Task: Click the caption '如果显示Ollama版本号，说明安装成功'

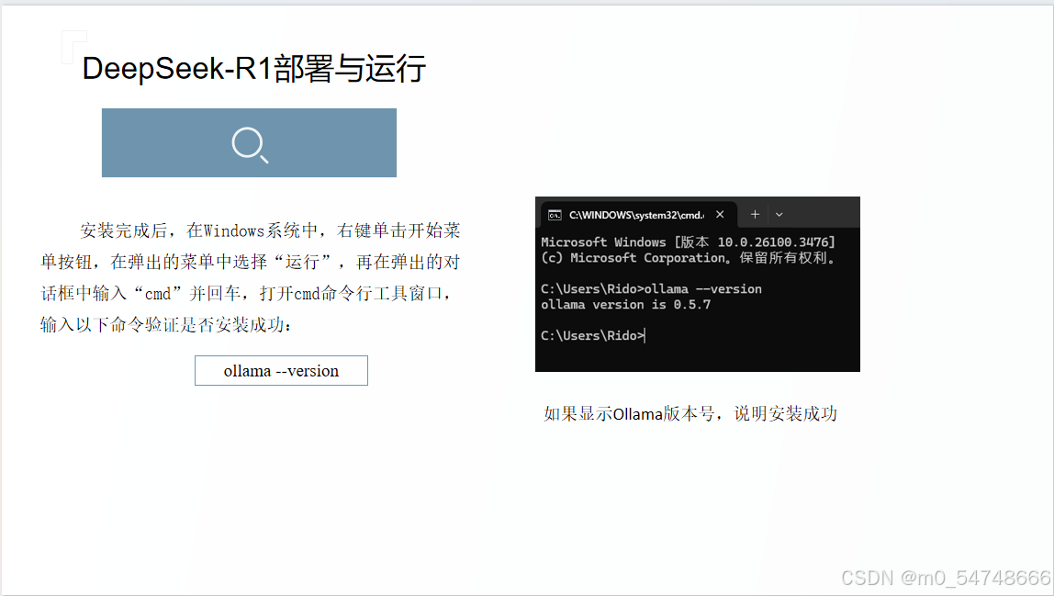Action: (690, 413)
